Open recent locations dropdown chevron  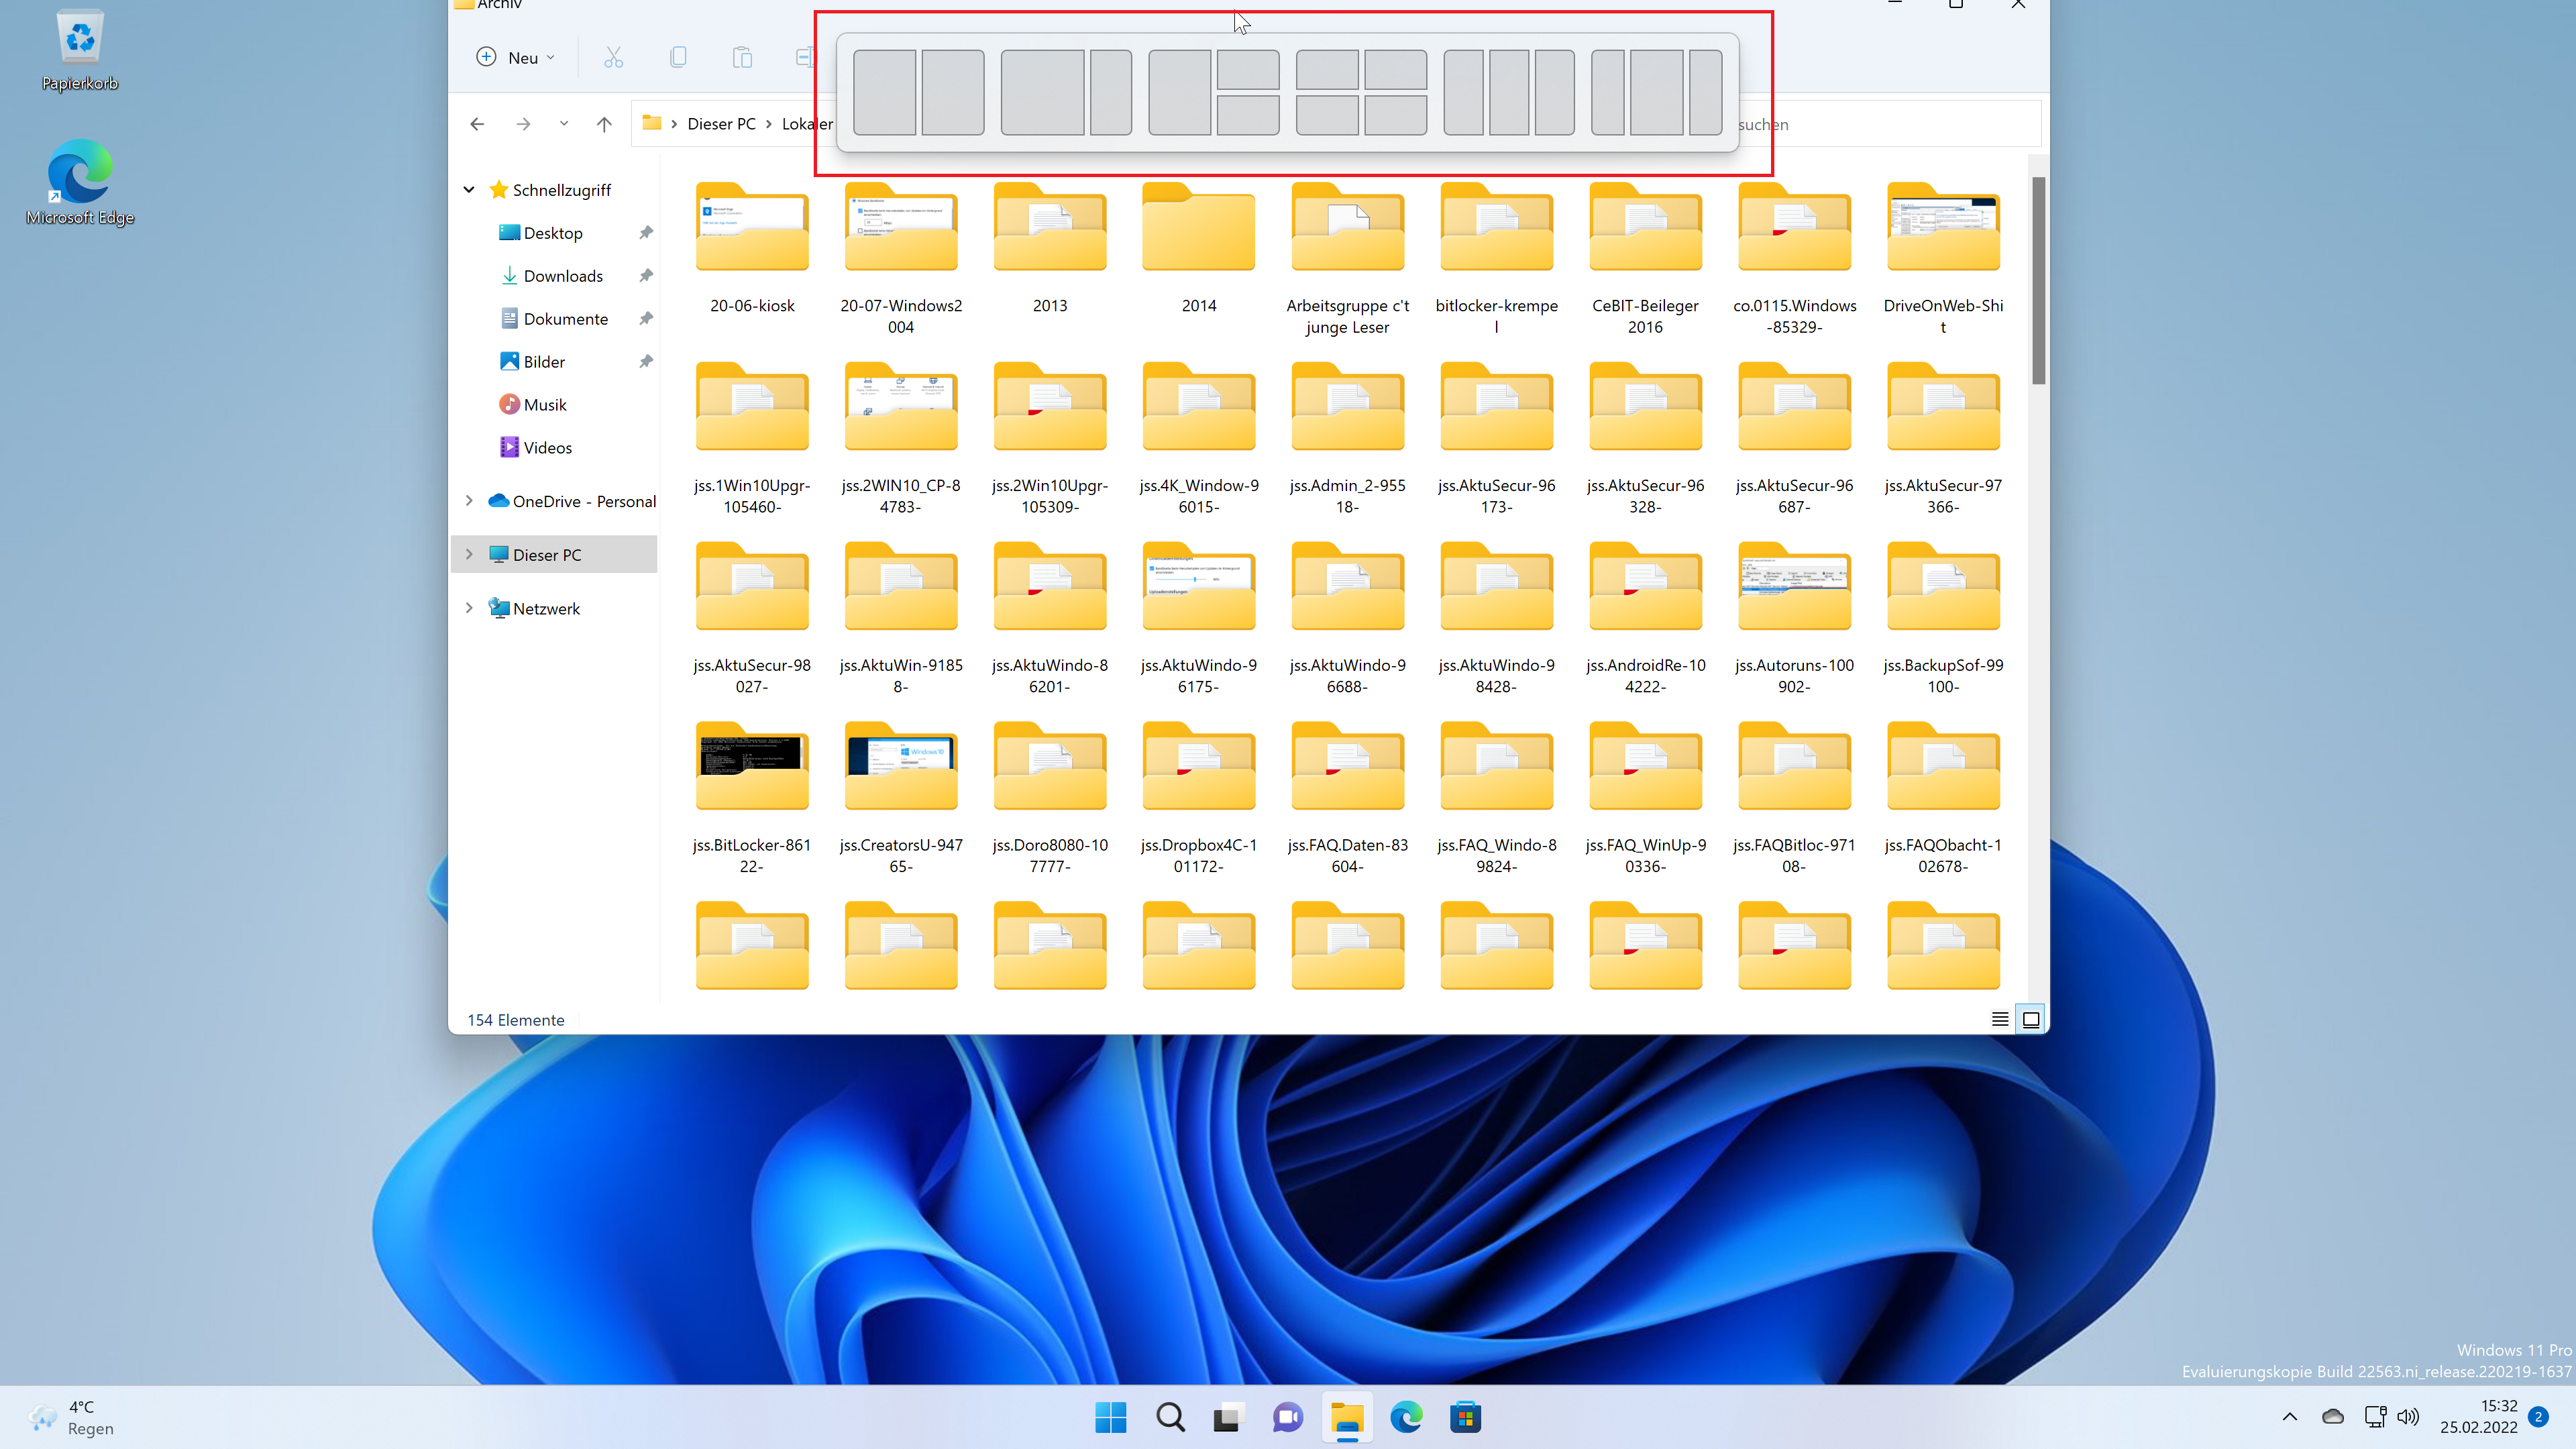tap(564, 124)
